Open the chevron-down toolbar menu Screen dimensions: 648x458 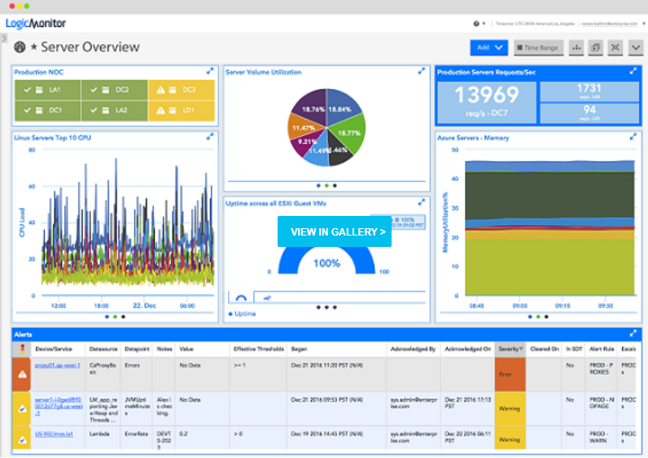click(x=635, y=48)
